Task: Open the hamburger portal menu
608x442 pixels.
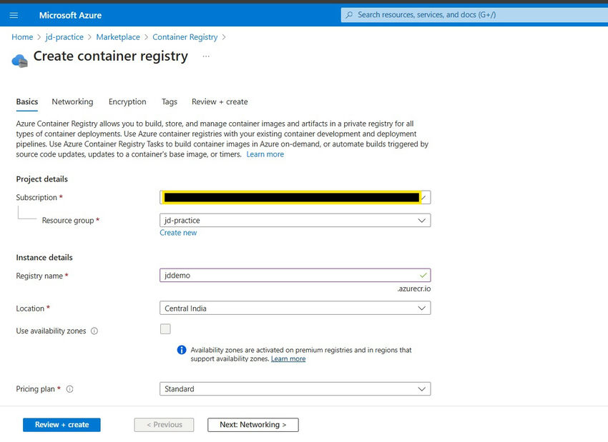Action: point(14,15)
